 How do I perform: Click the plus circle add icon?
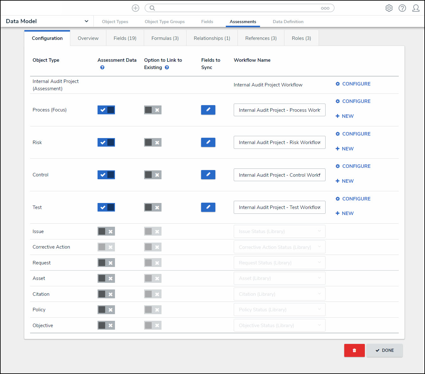[136, 8]
